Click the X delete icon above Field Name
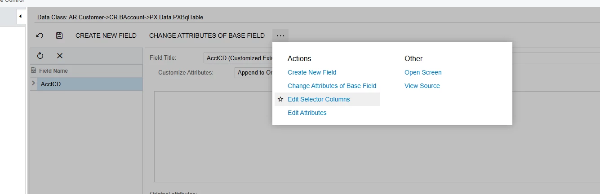Viewport: 600px width, 194px height. click(x=59, y=56)
